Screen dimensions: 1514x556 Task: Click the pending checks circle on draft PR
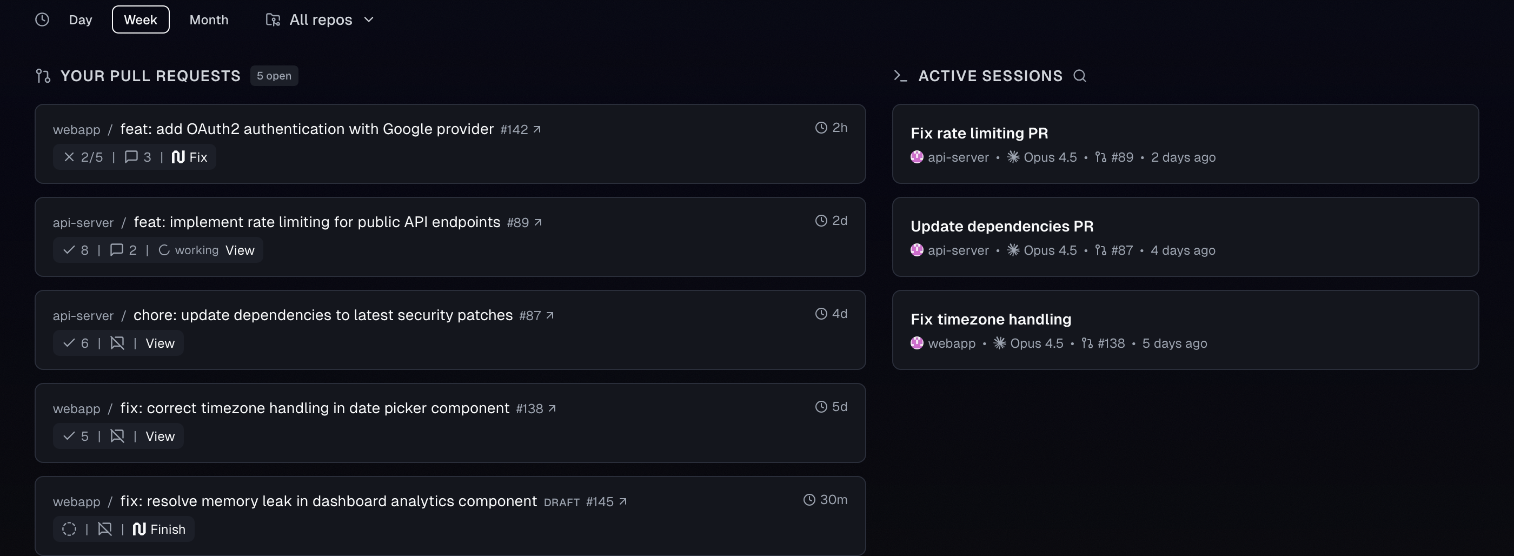click(x=69, y=529)
